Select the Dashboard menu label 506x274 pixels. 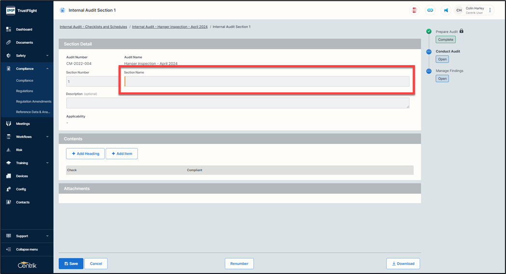tap(24, 29)
